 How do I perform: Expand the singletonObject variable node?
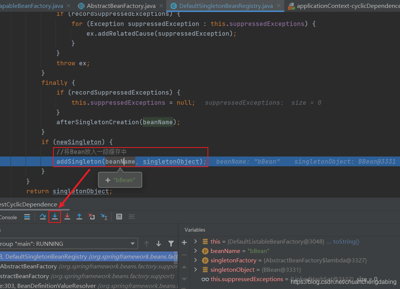[195, 269]
